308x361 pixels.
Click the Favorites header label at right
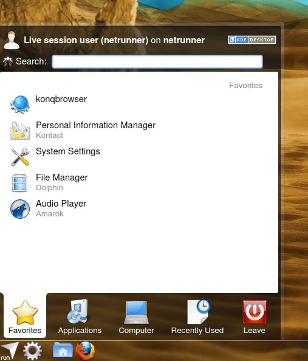coord(245,86)
